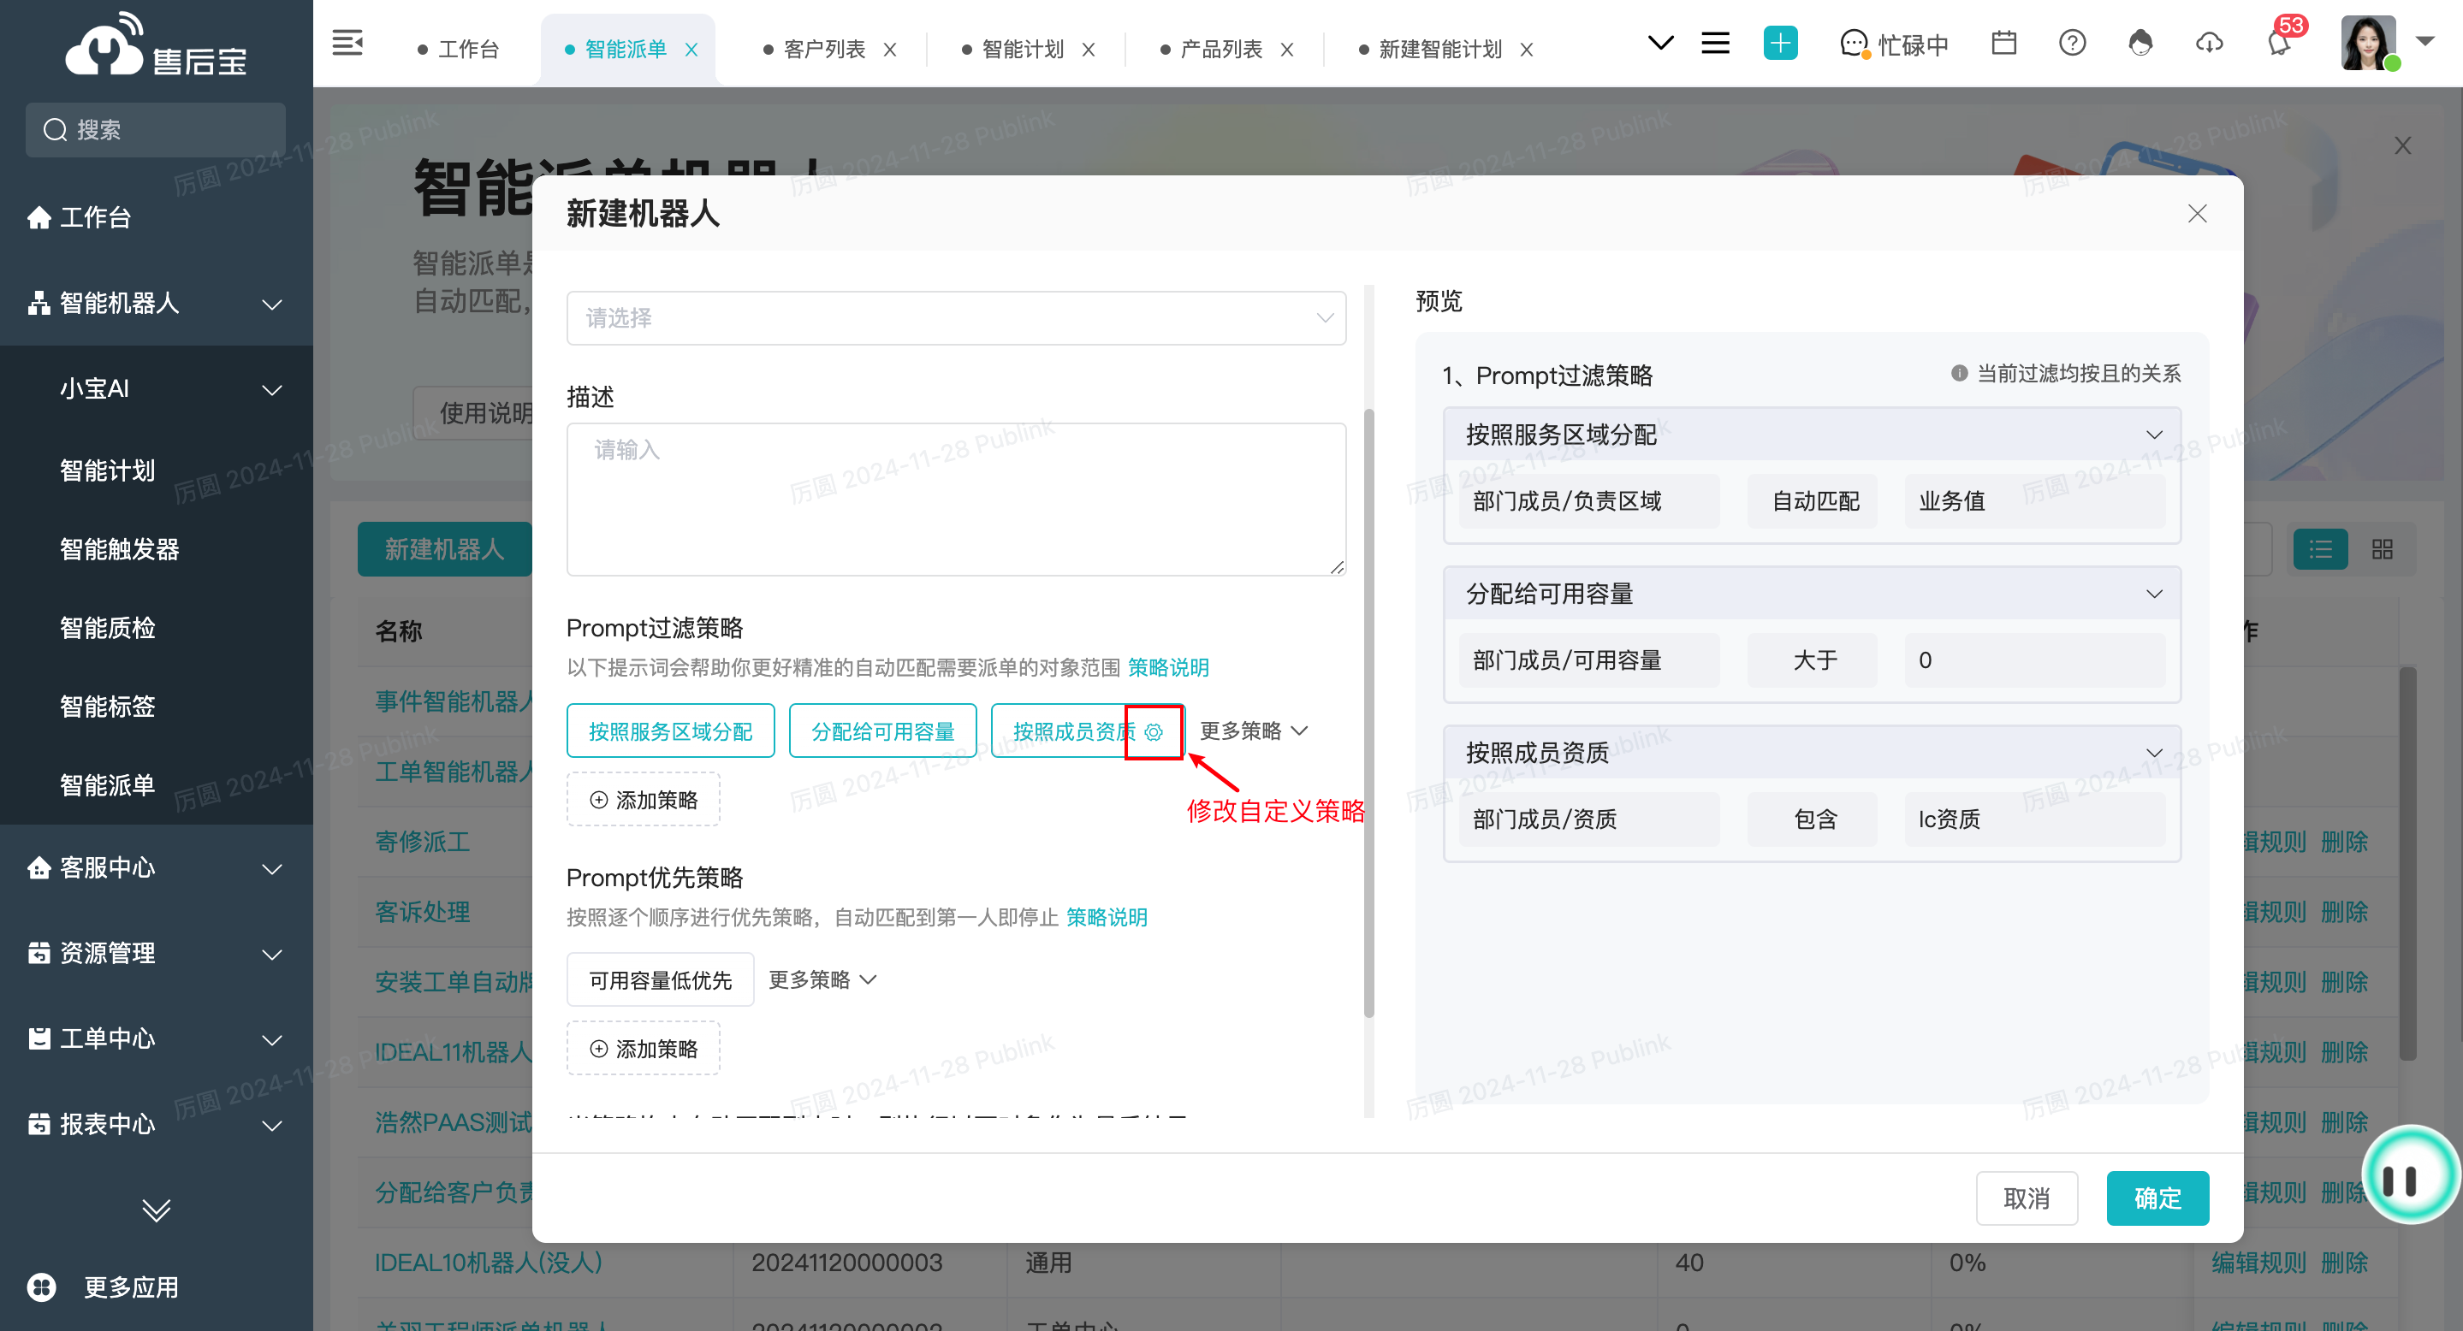Show more sidebar items with the double chevron

pyautogui.click(x=156, y=1210)
